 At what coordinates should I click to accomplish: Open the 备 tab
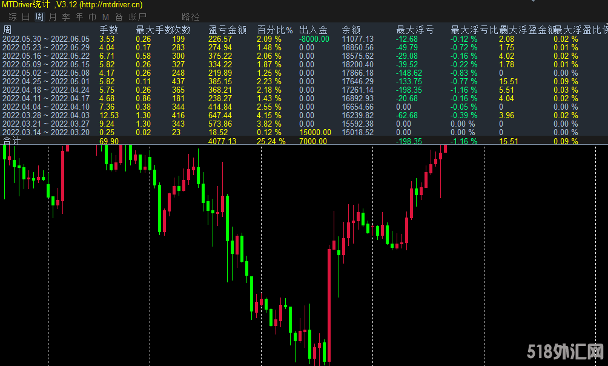(119, 17)
